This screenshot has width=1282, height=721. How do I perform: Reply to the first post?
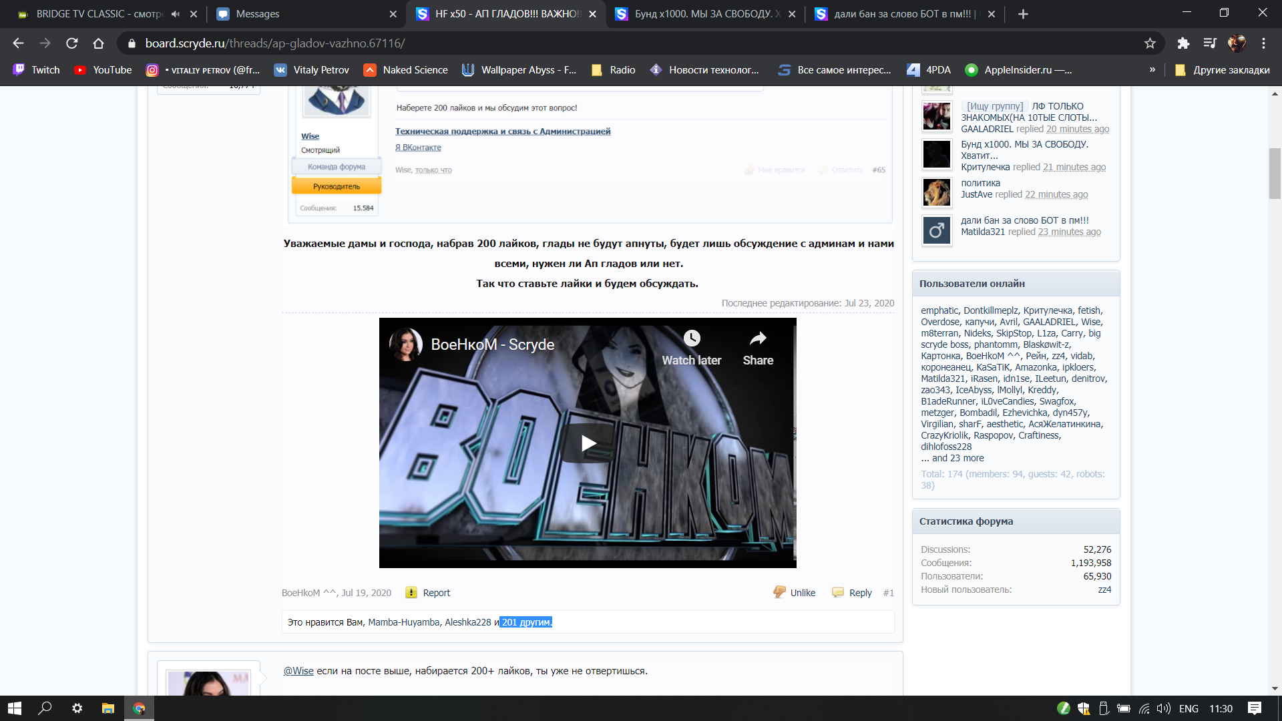860,593
